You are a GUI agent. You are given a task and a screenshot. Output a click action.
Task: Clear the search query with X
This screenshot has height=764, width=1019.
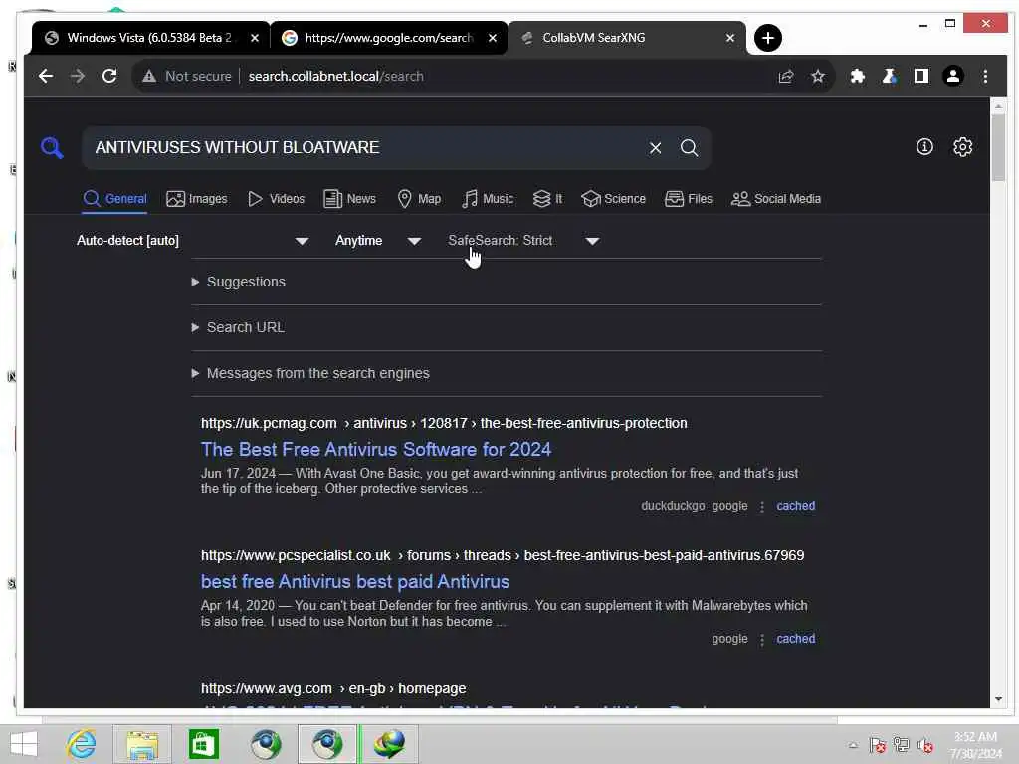pyautogui.click(x=655, y=148)
